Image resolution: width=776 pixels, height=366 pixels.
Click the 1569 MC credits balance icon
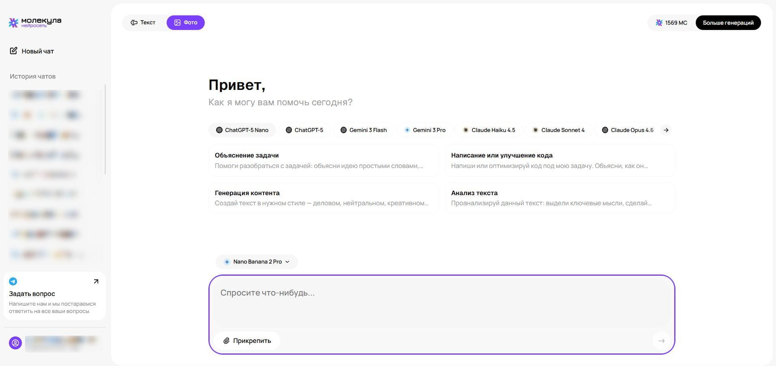(x=659, y=23)
